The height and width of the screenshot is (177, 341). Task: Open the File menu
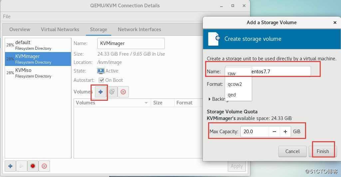click(x=7, y=17)
